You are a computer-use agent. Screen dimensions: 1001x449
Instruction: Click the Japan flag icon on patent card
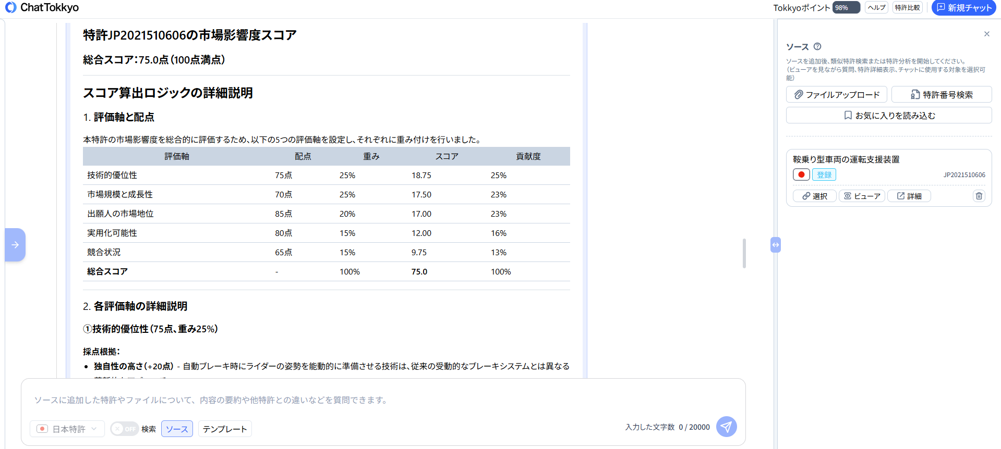click(x=801, y=174)
